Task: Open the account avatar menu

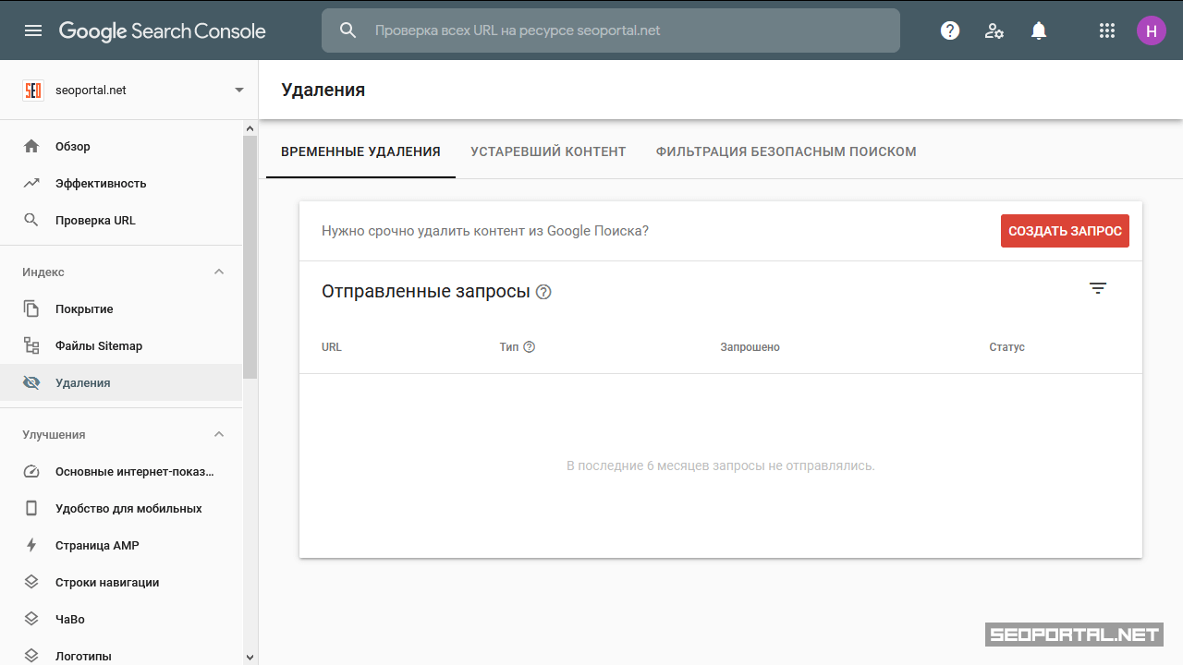Action: [x=1152, y=30]
